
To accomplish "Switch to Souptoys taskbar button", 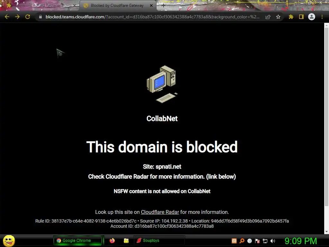I will coord(159,241).
